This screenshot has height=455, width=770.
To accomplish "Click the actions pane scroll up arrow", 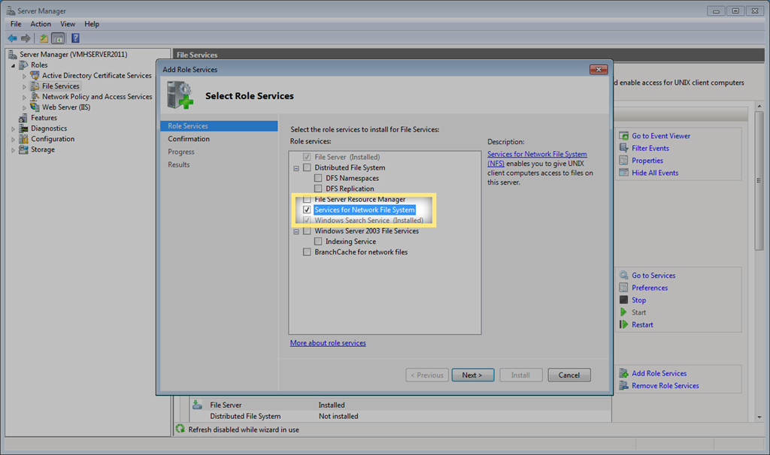I will tap(759, 106).
